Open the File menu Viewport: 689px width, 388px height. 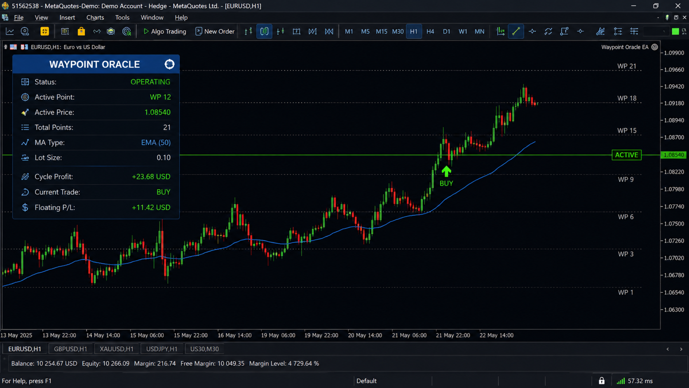[19, 18]
